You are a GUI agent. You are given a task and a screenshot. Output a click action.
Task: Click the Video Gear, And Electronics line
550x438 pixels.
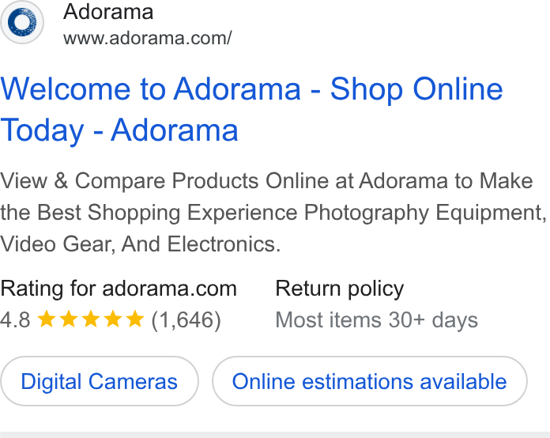click(x=141, y=244)
